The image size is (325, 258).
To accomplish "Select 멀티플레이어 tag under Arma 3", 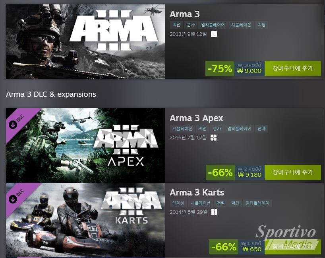I will [213, 25].
